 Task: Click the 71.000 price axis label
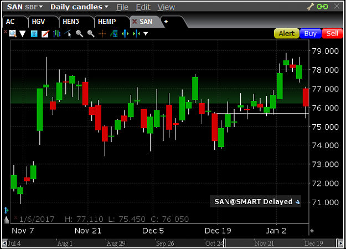tap(325, 202)
